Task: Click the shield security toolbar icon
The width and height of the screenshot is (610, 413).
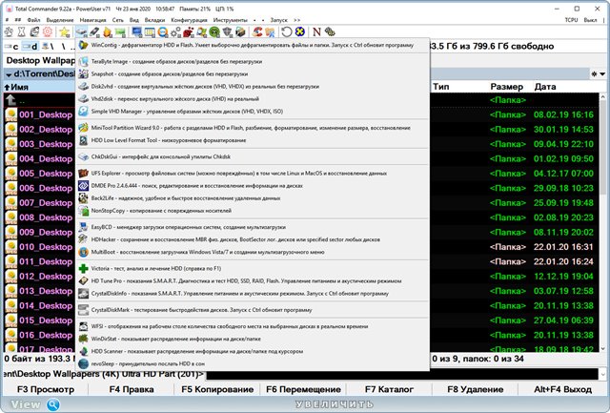Action: pyautogui.click(x=228, y=31)
